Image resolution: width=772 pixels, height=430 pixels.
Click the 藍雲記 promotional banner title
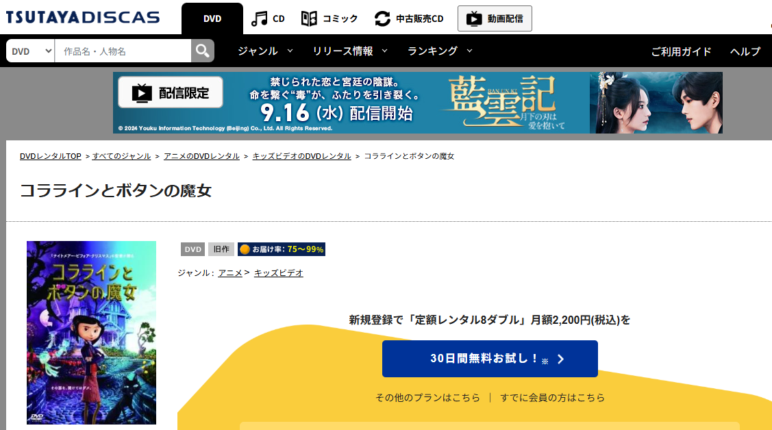502,101
